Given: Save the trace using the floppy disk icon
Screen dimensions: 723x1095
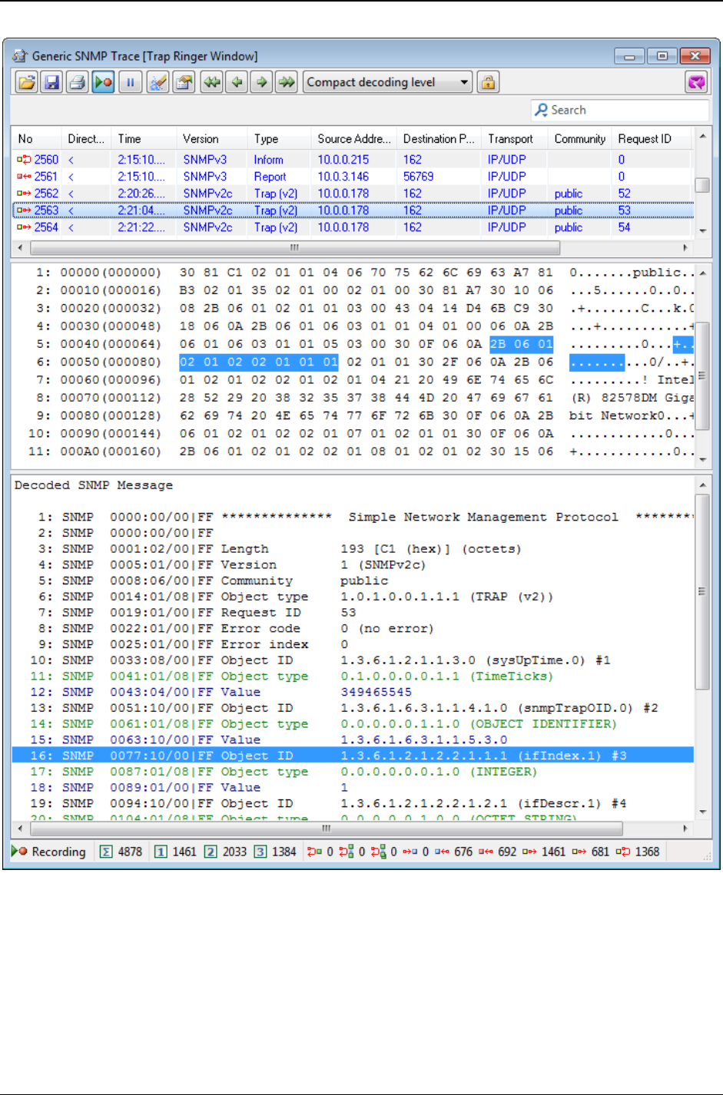Looking at the screenshot, I should [x=52, y=82].
